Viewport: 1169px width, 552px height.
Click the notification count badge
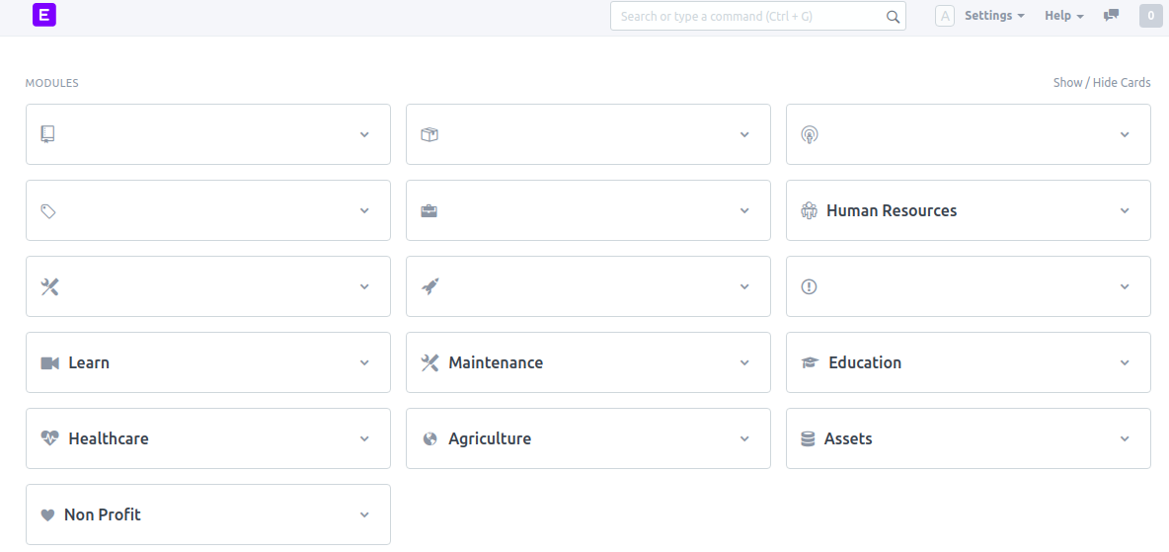pos(1151,16)
